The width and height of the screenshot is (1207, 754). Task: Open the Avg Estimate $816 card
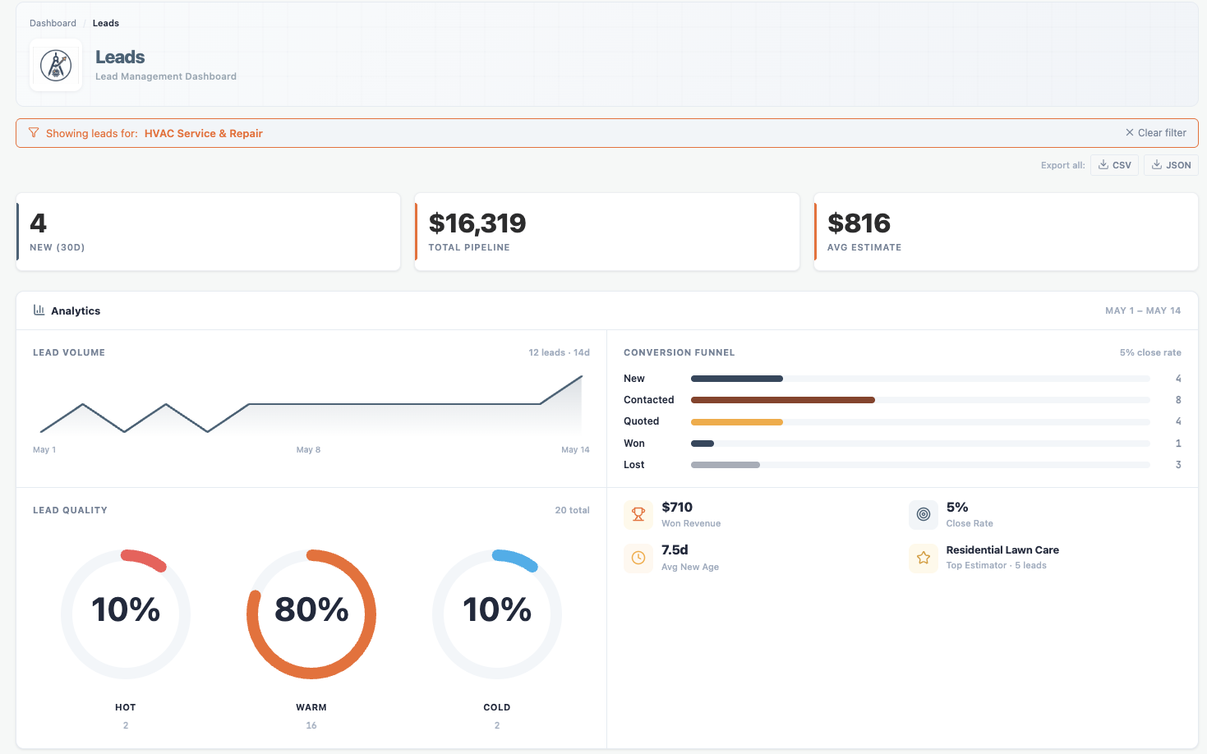pos(1006,232)
